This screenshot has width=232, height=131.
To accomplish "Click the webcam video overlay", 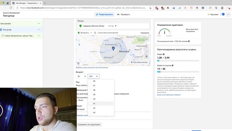I will 38,109.
